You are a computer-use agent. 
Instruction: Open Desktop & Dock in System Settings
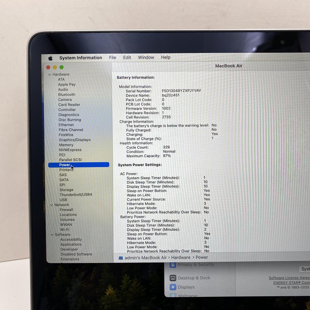[x=190, y=278]
